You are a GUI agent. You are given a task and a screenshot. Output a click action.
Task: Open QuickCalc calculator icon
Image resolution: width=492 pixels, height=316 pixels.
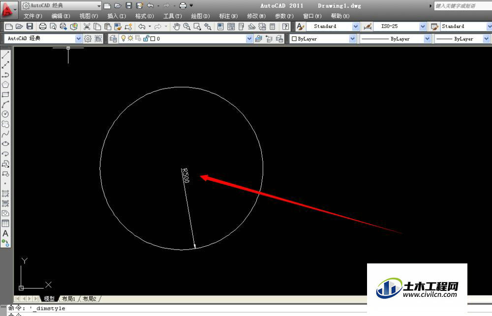coord(273,27)
